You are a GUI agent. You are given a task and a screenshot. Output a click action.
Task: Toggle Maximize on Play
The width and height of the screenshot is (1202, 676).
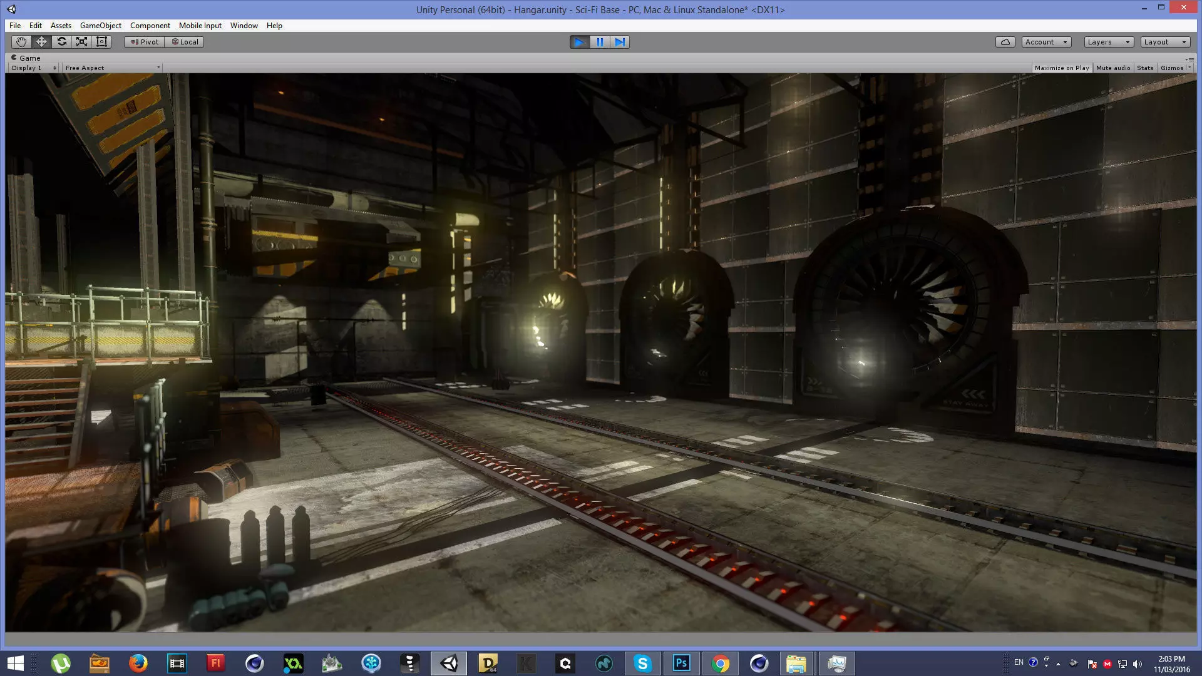[1062, 68]
